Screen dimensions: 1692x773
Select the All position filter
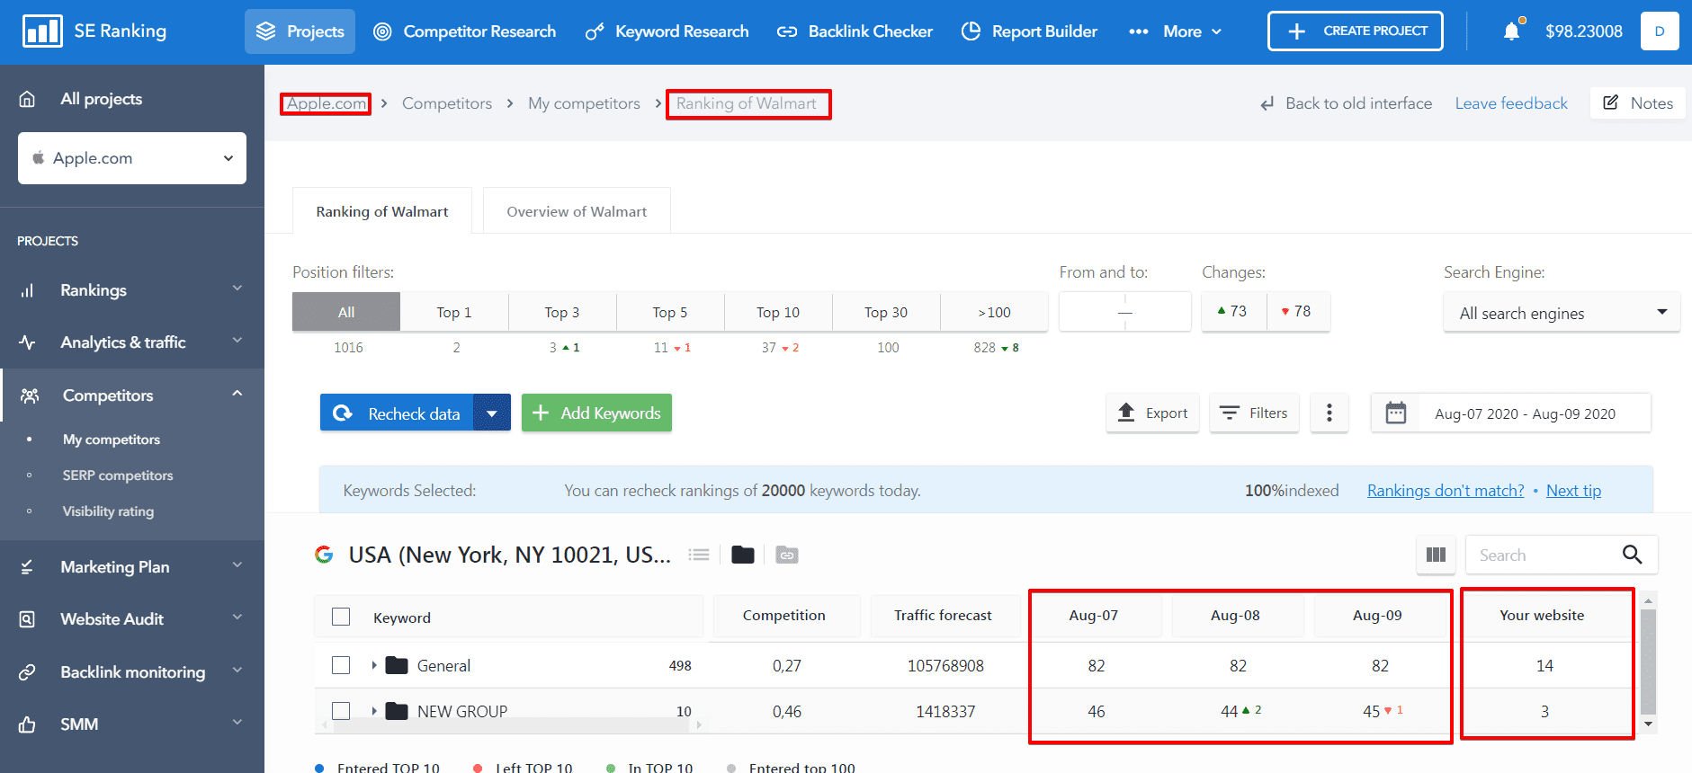[346, 312]
